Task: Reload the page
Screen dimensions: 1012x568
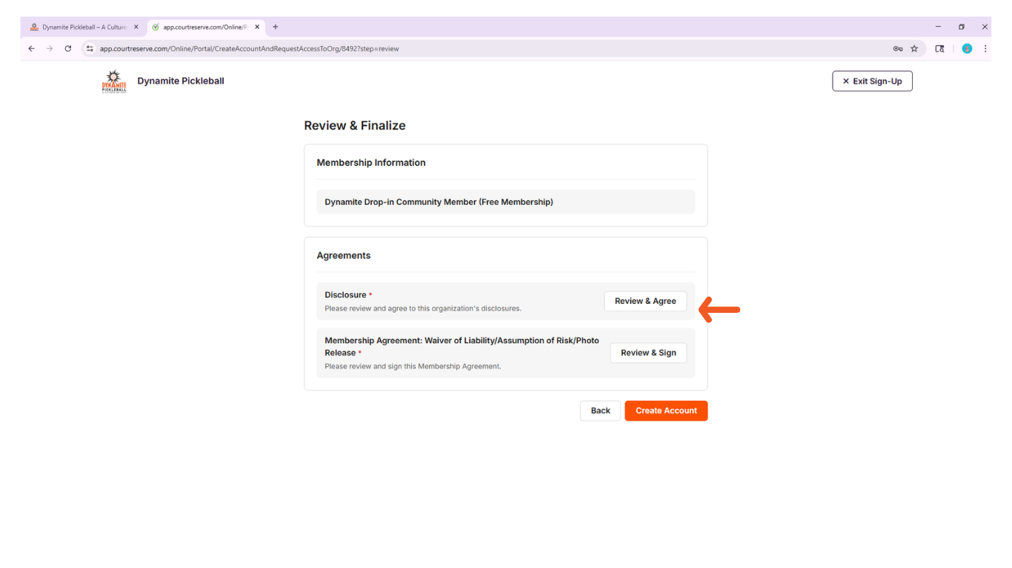Action: pyautogui.click(x=68, y=49)
